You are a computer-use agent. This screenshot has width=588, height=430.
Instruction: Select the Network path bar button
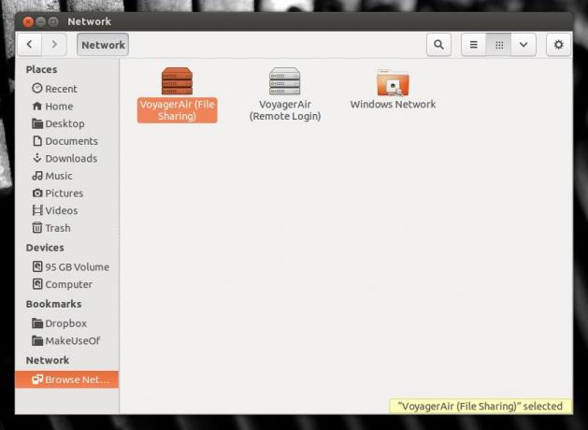tap(103, 45)
